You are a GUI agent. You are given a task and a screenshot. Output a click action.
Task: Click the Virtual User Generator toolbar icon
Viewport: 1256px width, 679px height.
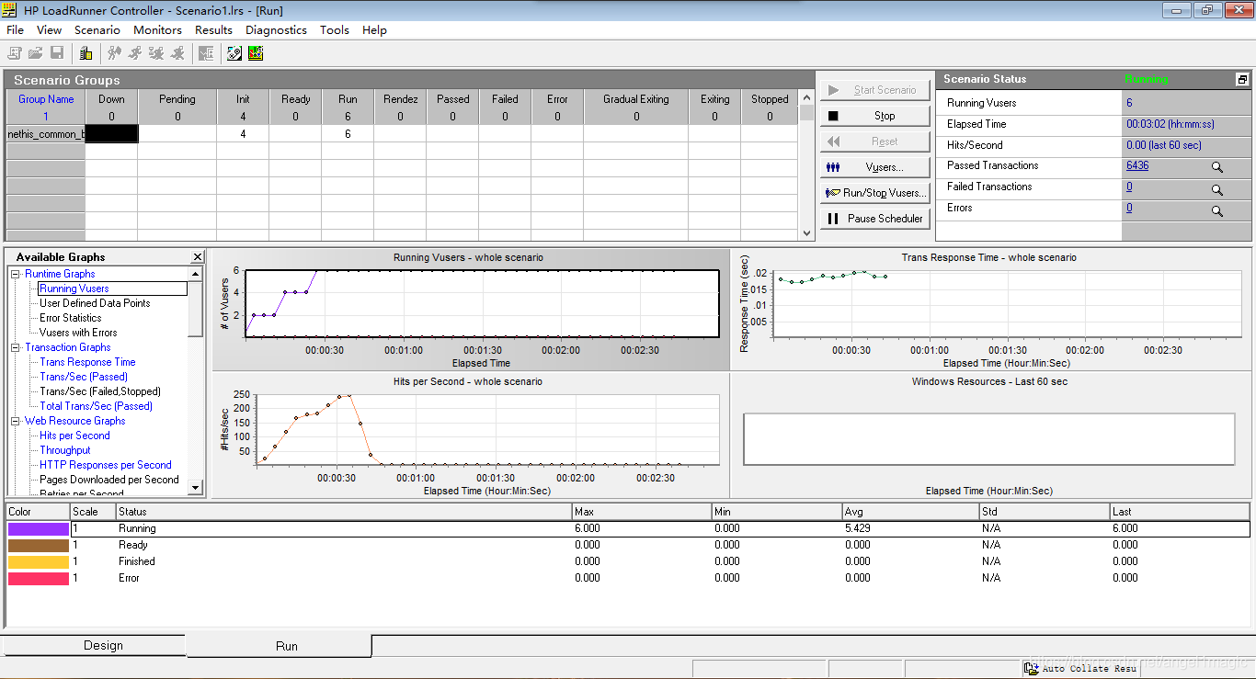[234, 53]
